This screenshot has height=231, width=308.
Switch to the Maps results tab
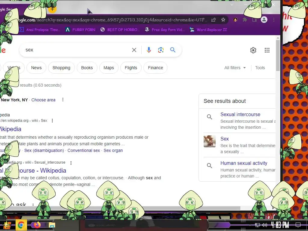(109, 68)
